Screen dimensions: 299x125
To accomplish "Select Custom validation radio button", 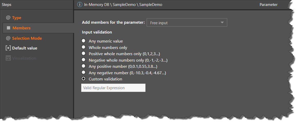I will (x=83, y=79).
